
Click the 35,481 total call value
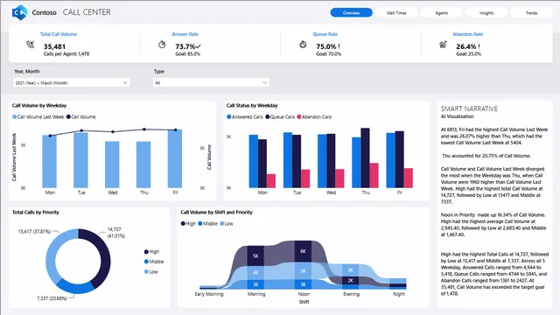54,46
